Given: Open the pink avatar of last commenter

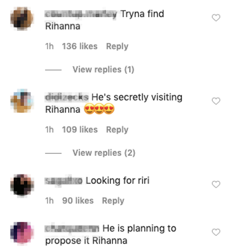Looking at the screenshot, I should coord(22,233).
